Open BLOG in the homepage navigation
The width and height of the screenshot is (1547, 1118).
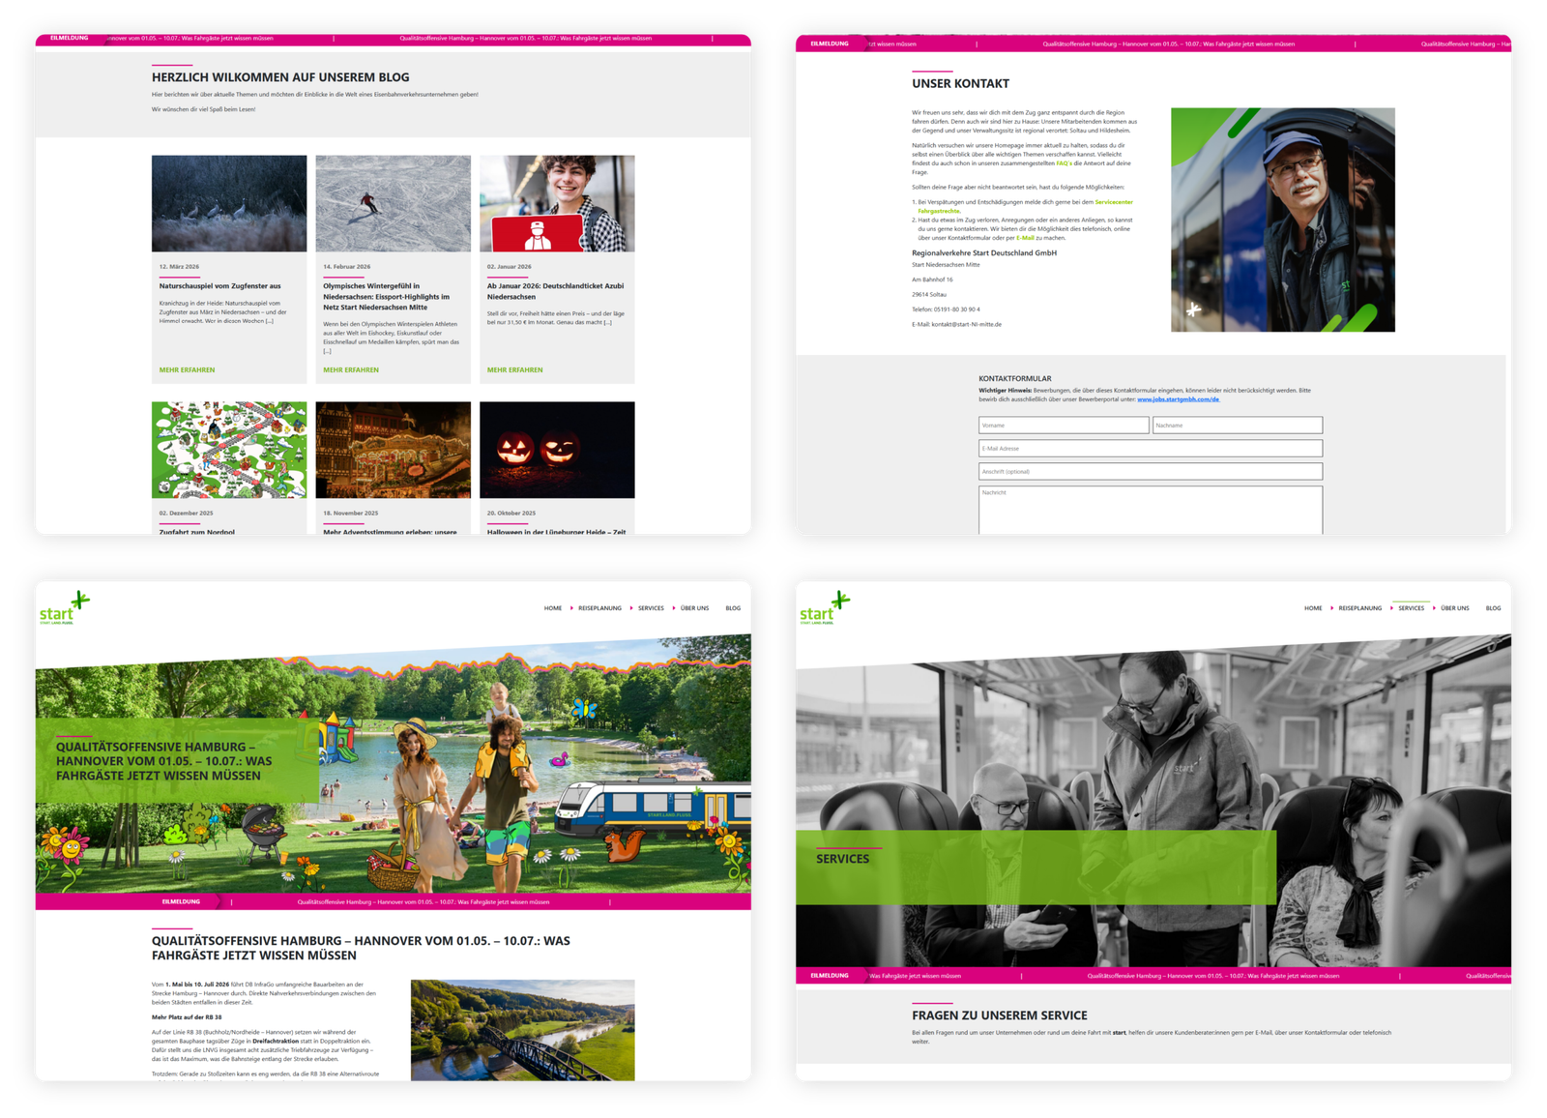(x=733, y=608)
